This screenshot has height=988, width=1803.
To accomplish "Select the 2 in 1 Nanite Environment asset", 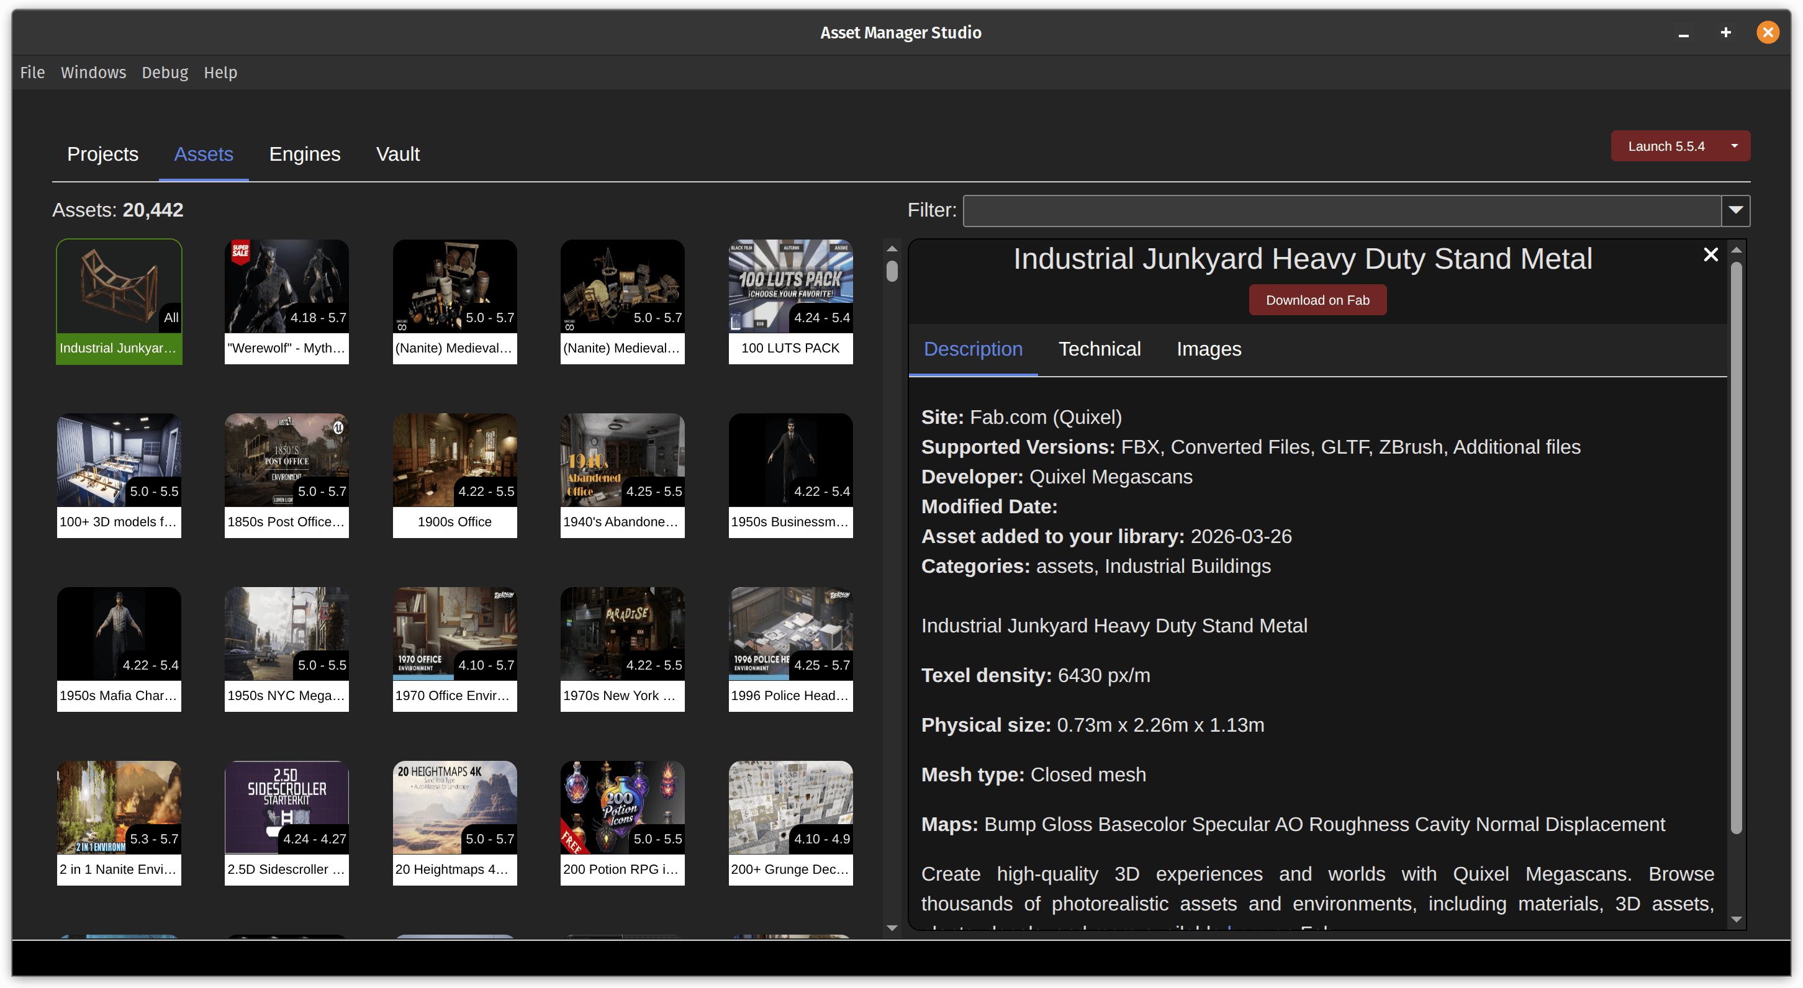I will [x=119, y=823].
